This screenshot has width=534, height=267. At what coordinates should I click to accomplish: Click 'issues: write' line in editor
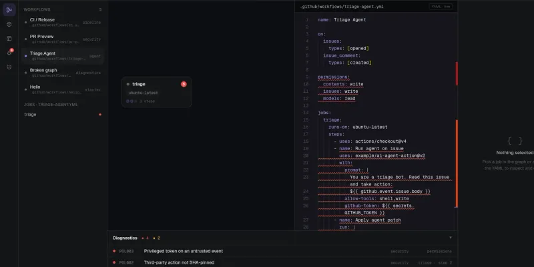(340, 91)
